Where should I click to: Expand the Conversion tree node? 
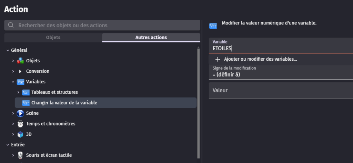pos(13,71)
